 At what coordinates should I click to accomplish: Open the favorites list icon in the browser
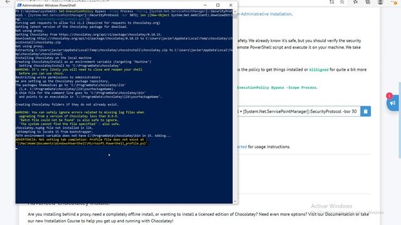coord(355,2)
